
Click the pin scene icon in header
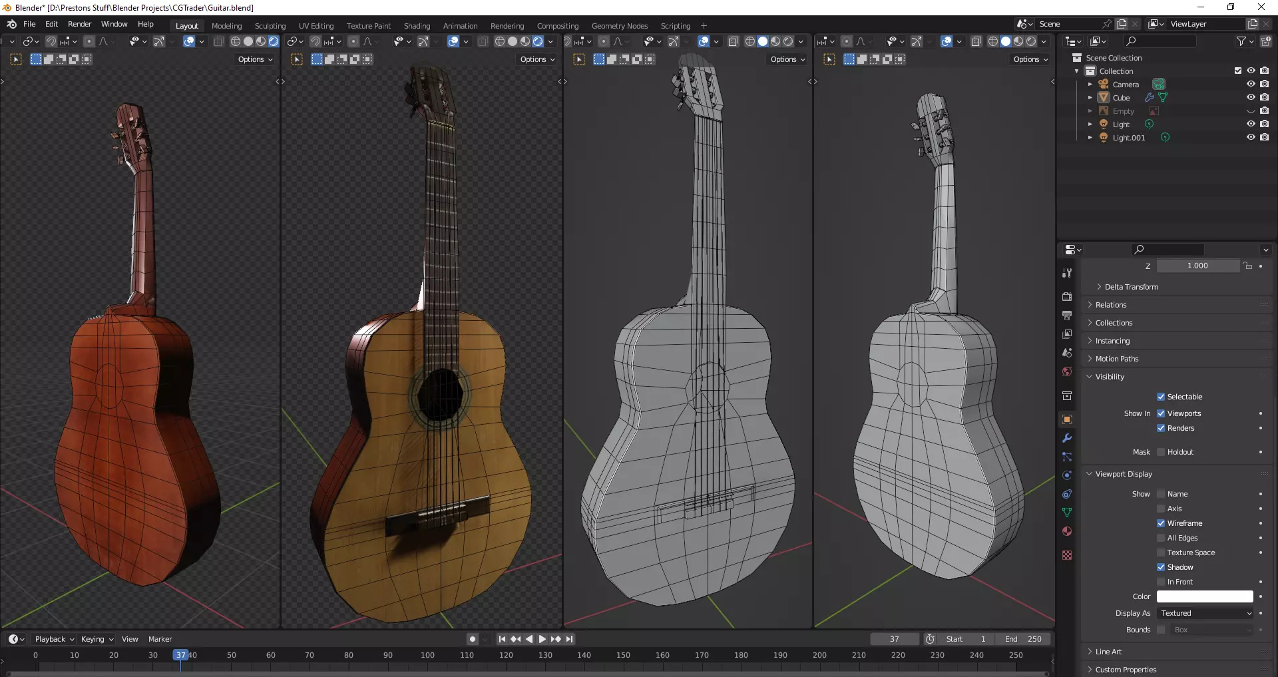1106,24
